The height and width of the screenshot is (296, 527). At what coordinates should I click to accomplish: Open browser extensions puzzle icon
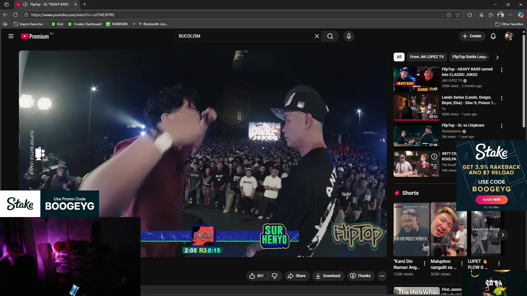pyautogui.click(x=470, y=15)
